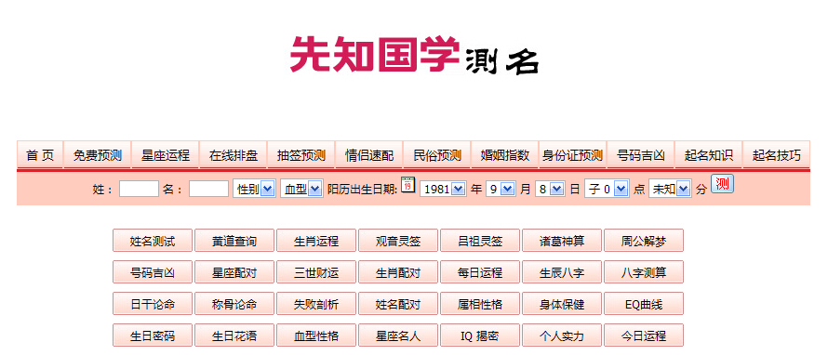
Task: Click the 称骨论命 button
Action: (234, 304)
